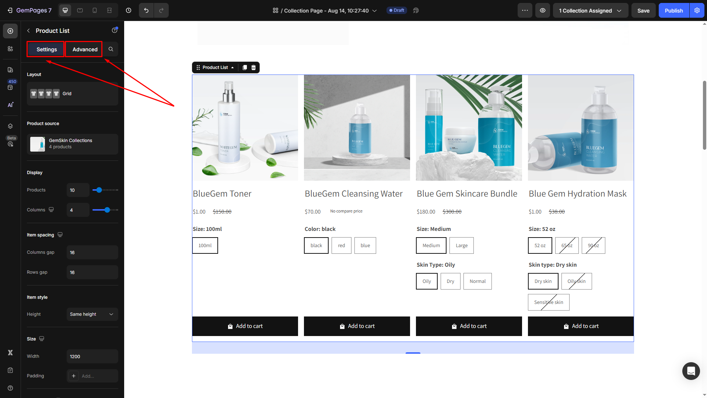Switch to mobile device view
Viewport: 707px width, 398px height.
(x=95, y=10)
